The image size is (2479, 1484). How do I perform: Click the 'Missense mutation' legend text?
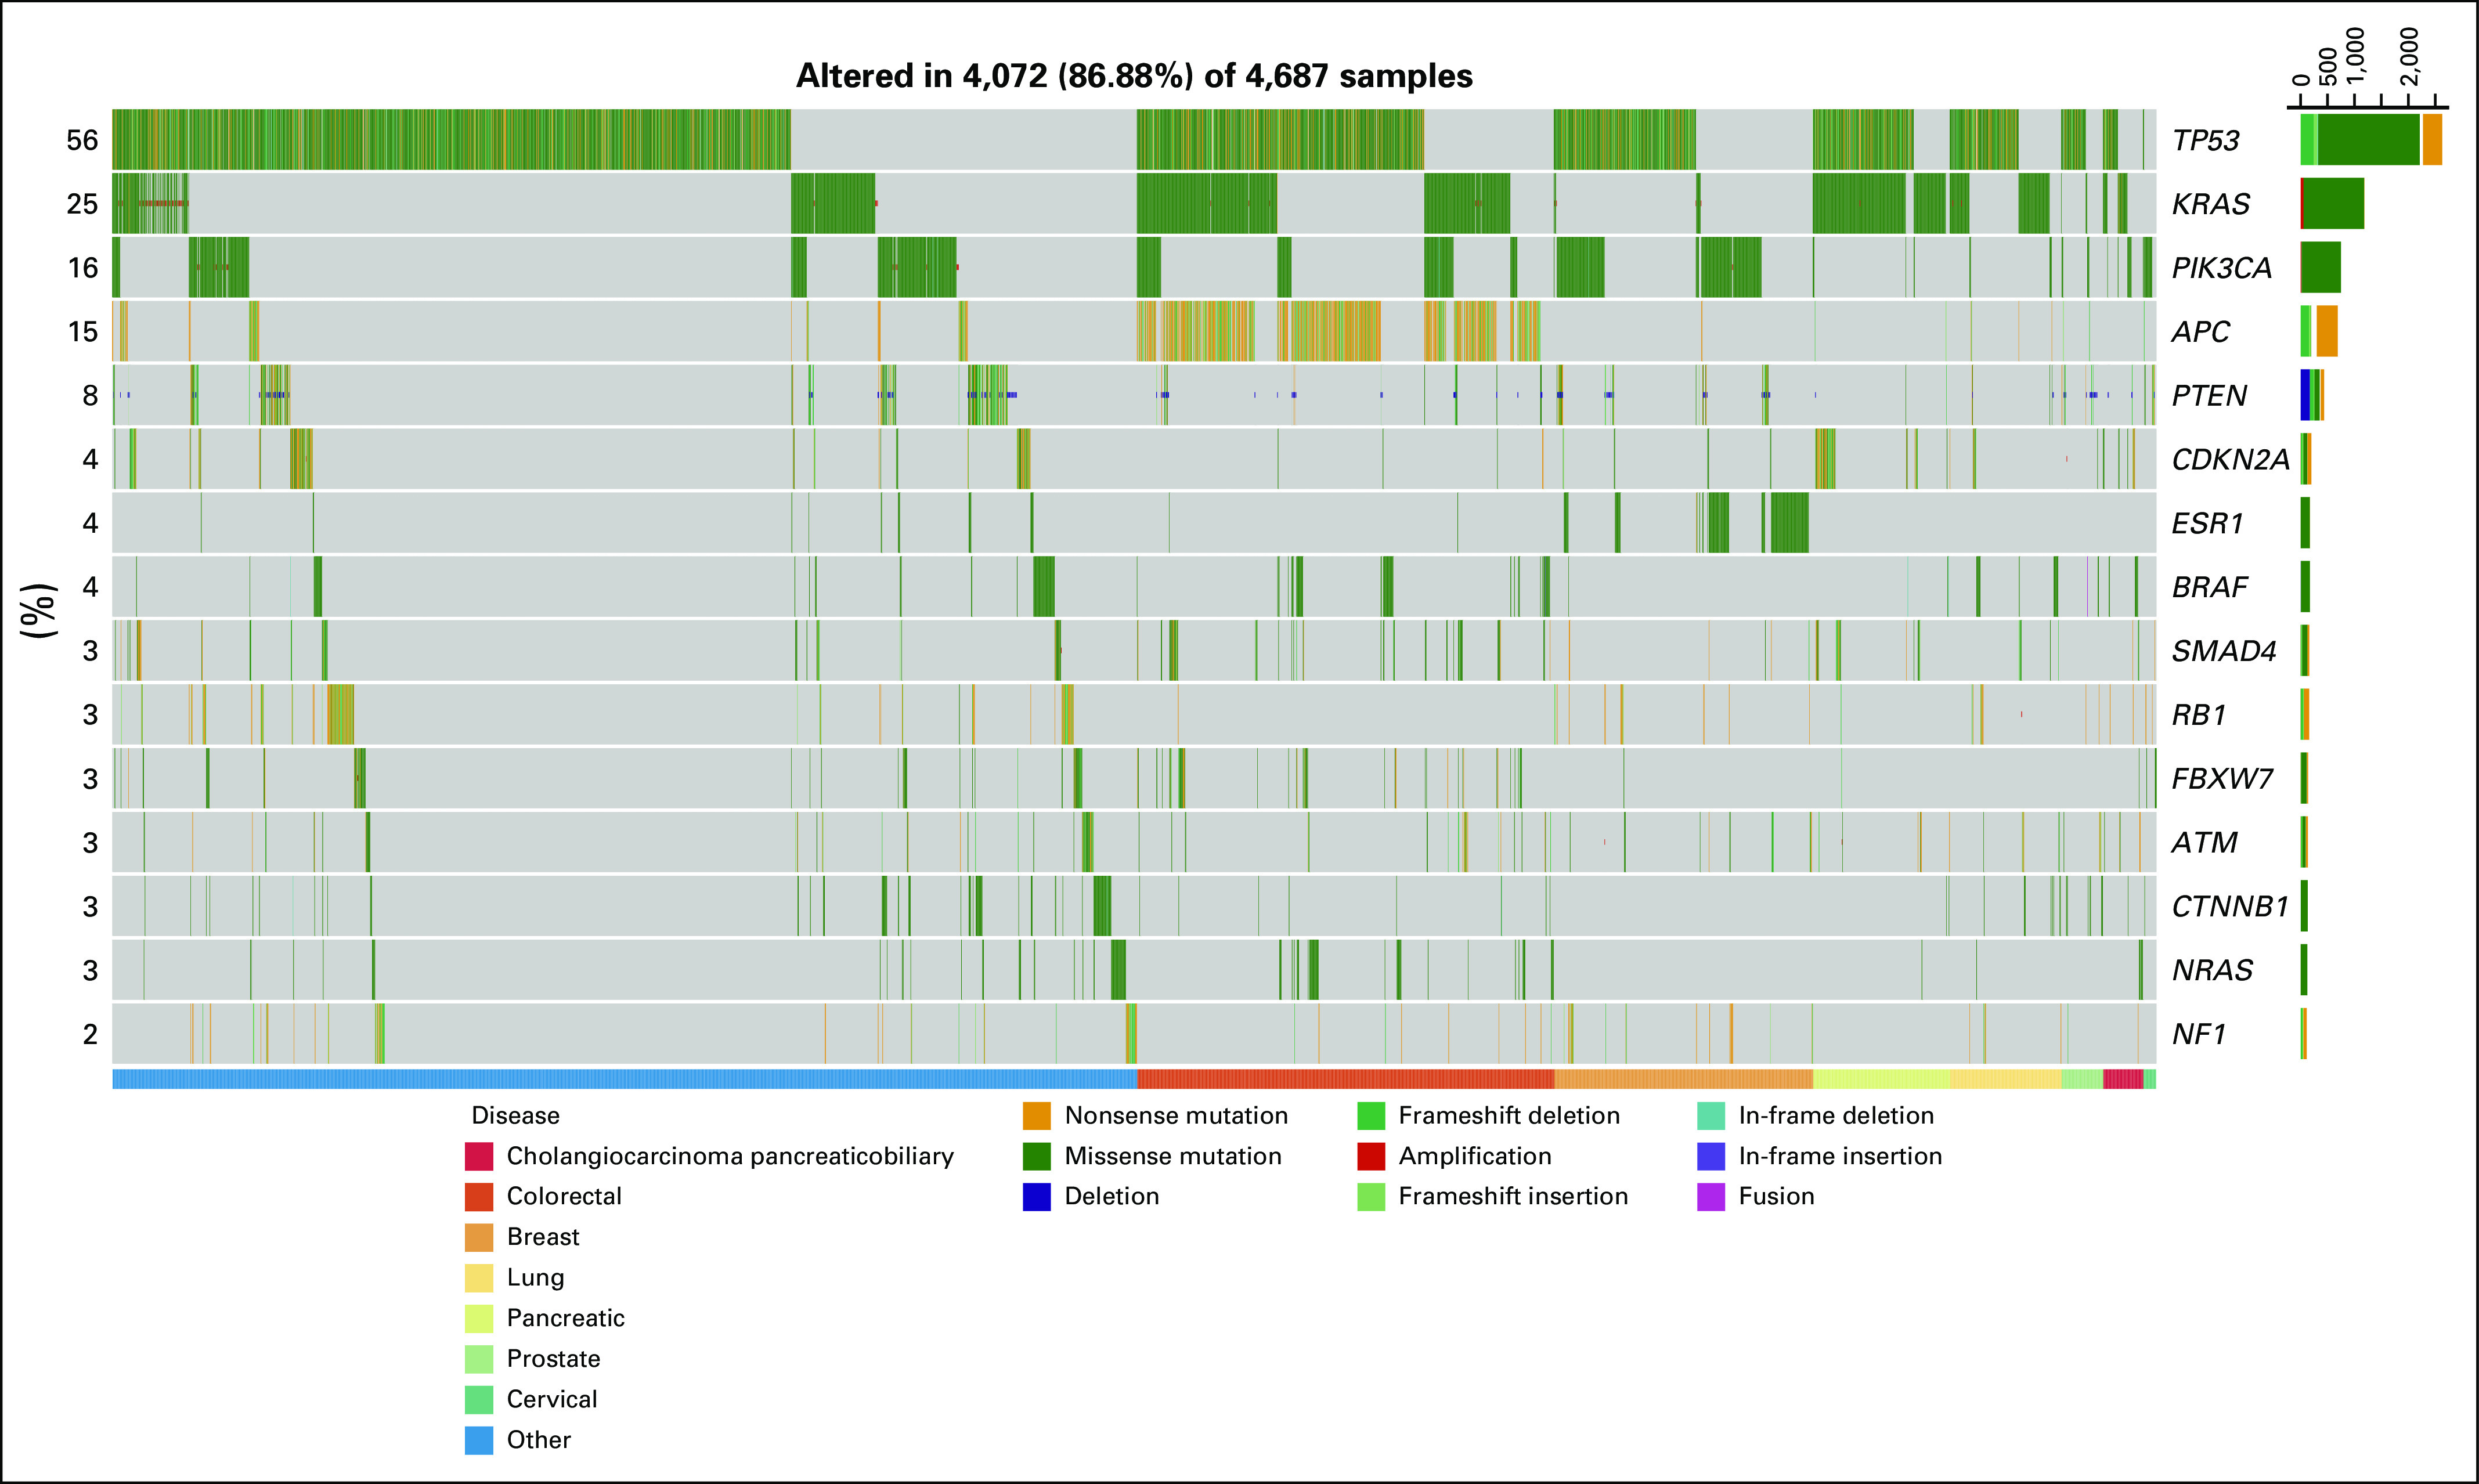(x=1173, y=1156)
